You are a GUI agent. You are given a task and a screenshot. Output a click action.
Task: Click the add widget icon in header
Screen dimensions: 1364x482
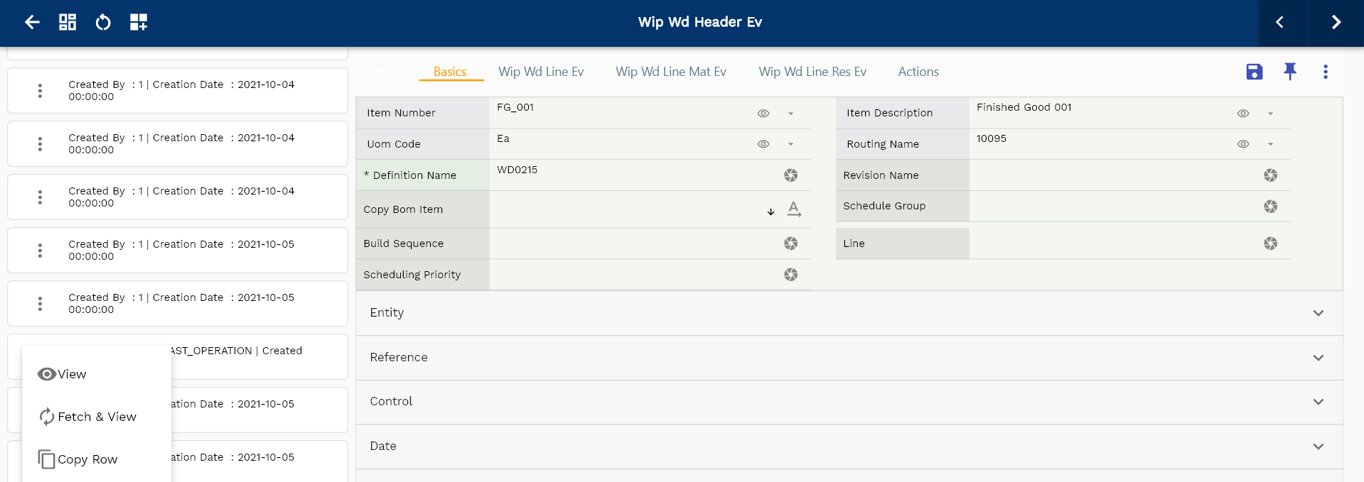(x=139, y=22)
